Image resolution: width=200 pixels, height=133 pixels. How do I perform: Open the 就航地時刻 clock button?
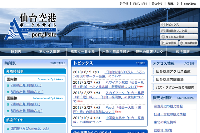pos(188,43)
